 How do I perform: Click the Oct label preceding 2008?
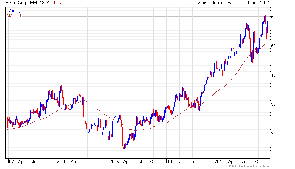pyautogui.click(x=48, y=161)
